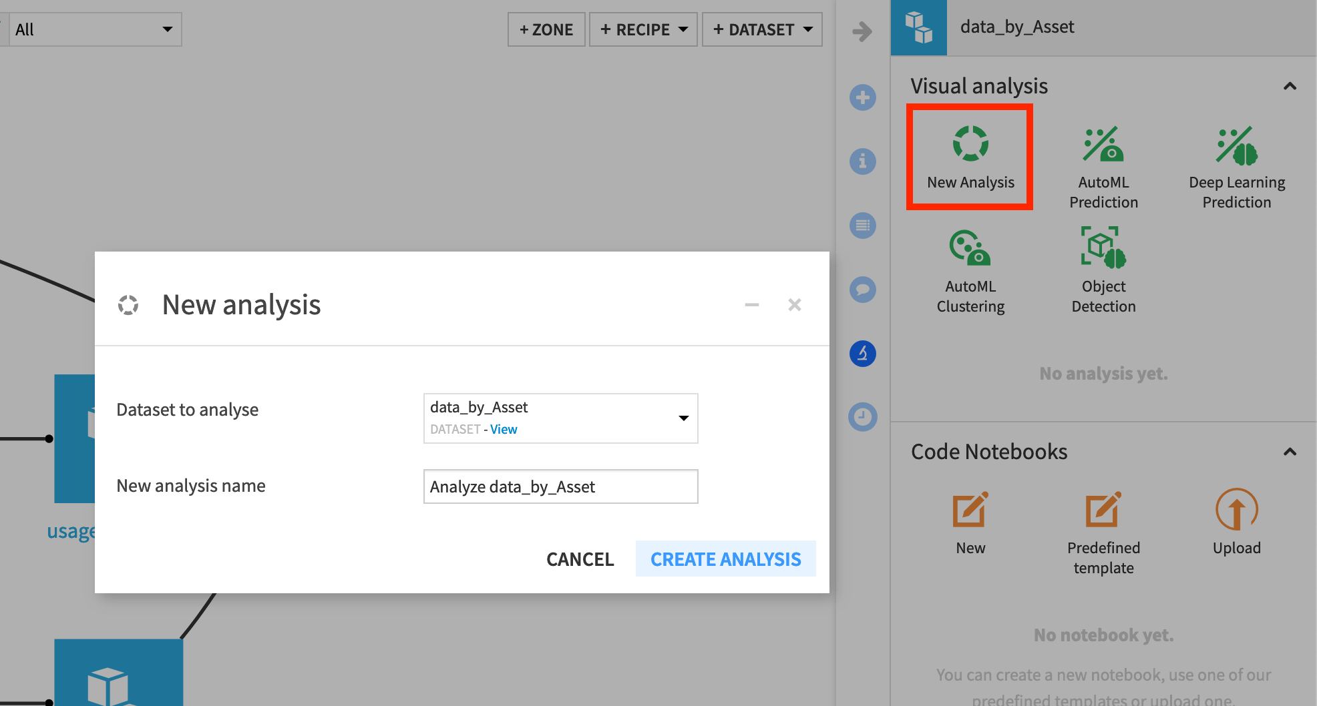Image resolution: width=1317 pixels, height=706 pixels.
Task: Open the Discussions chat bubble icon
Action: (863, 289)
